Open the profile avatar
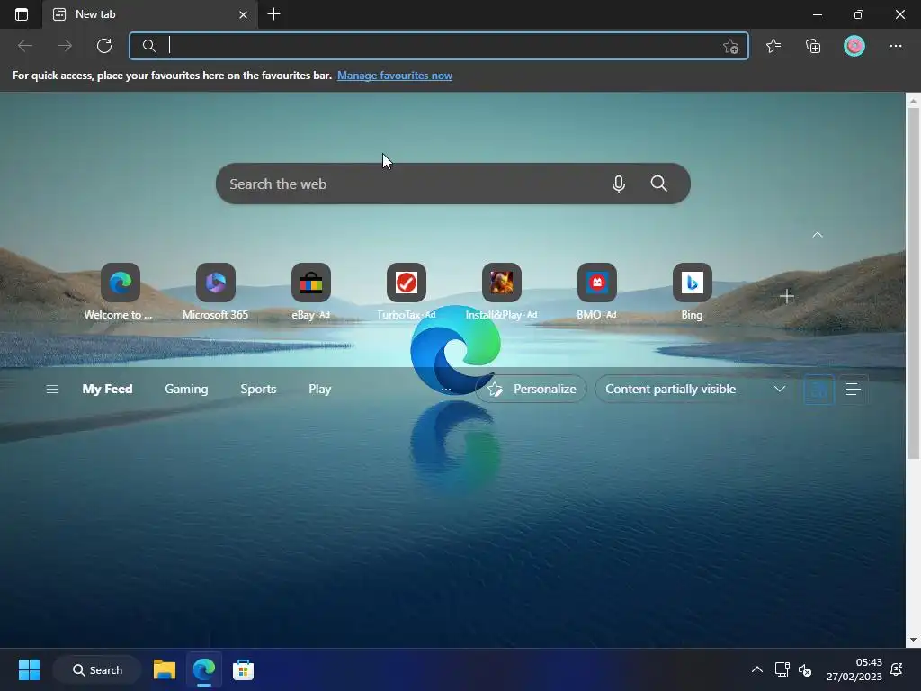This screenshot has height=691, width=921. tap(854, 46)
